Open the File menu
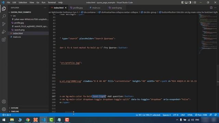Image resolution: width=219 pixels, height=123 pixels. click(x=8, y=2)
